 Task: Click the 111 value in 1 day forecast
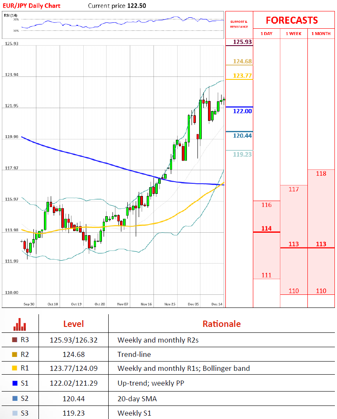click(x=266, y=275)
